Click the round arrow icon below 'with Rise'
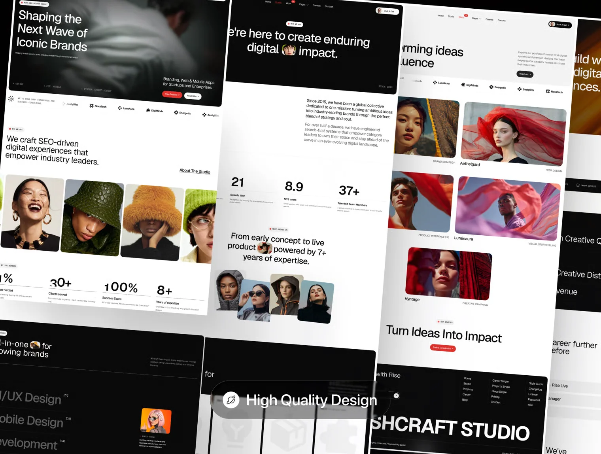 (396, 395)
